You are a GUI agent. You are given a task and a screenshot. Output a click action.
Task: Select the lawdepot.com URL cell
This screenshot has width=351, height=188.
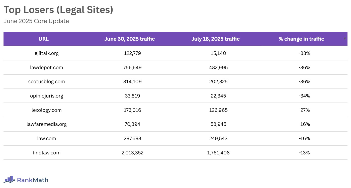click(x=47, y=67)
